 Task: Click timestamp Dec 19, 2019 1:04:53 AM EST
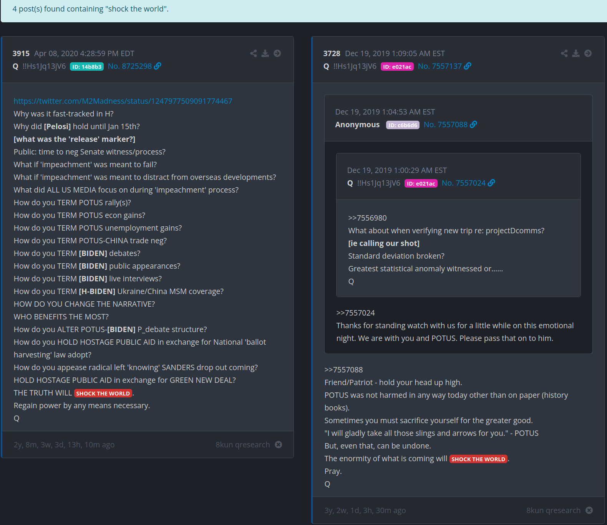(x=385, y=112)
